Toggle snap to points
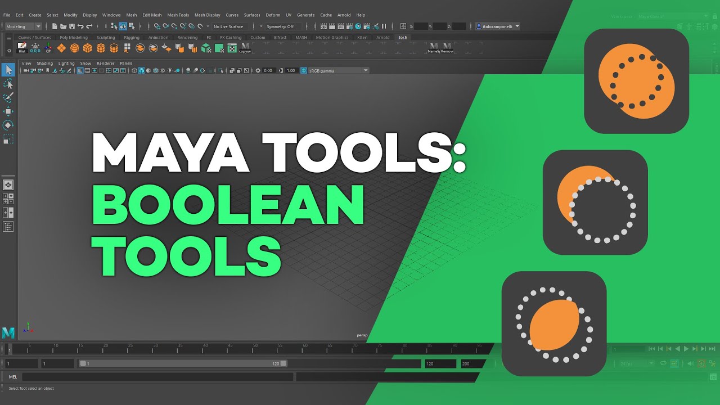This screenshot has width=720, height=405. (x=174, y=26)
